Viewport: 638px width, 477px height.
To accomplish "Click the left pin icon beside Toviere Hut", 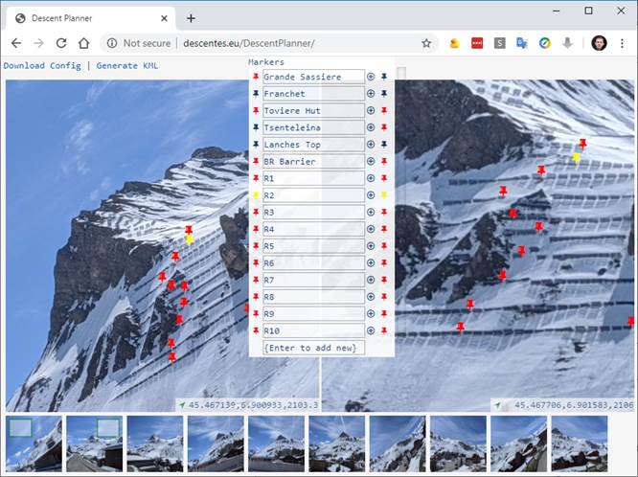I will coord(256,111).
